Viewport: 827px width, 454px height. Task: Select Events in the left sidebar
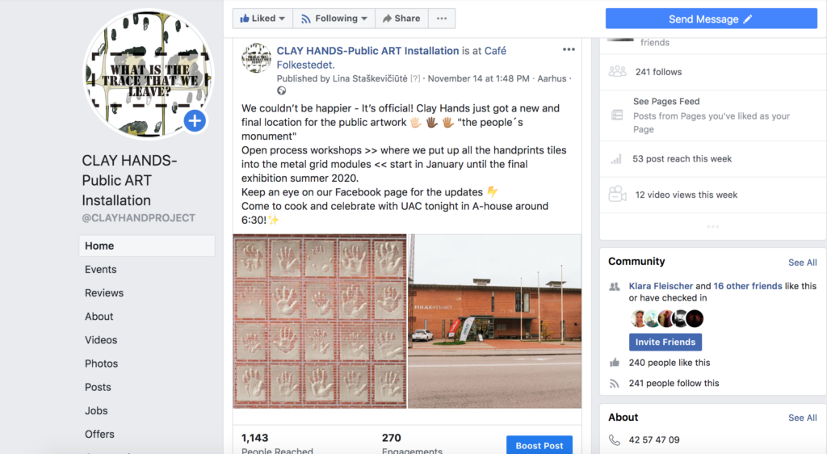coord(101,270)
